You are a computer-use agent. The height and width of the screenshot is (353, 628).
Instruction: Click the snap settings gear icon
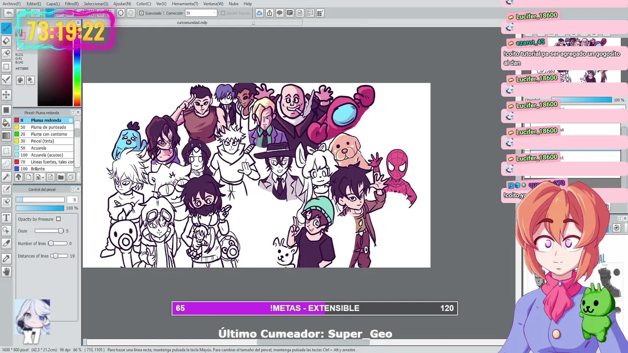[131, 13]
